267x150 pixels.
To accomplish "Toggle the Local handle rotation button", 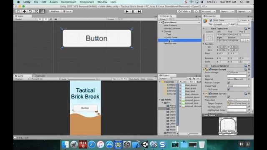I will coord(67,11).
